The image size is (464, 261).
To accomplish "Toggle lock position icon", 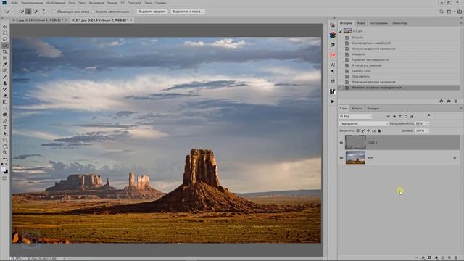I will [368, 130].
